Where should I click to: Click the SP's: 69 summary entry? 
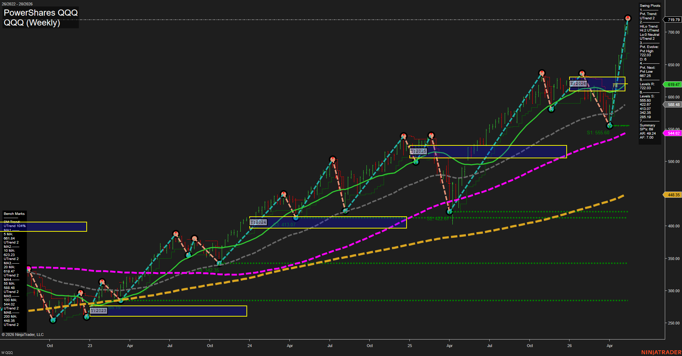(x=646, y=129)
